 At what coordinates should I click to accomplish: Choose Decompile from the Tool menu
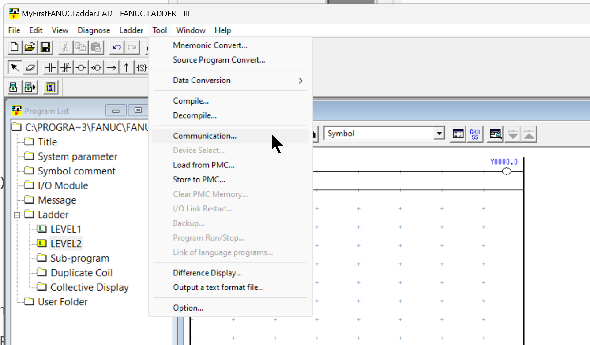click(229, 116)
